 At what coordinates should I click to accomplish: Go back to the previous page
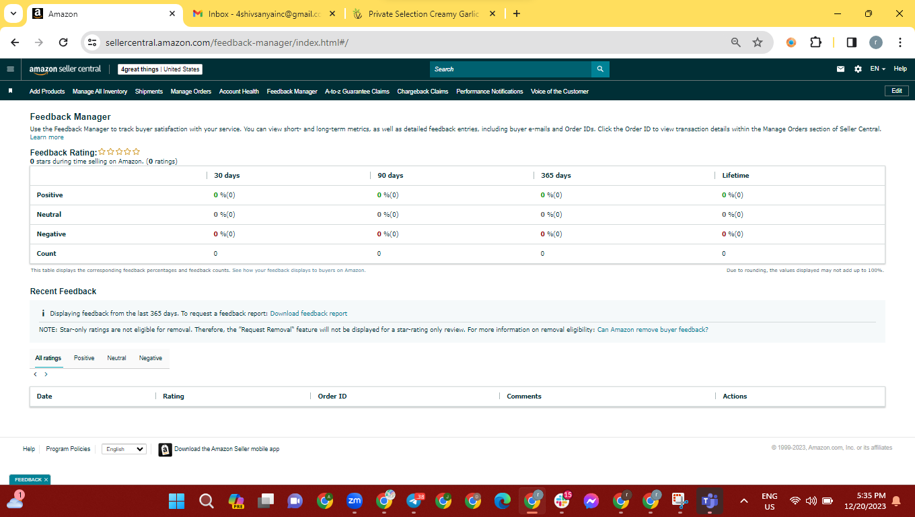(x=15, y=42)
